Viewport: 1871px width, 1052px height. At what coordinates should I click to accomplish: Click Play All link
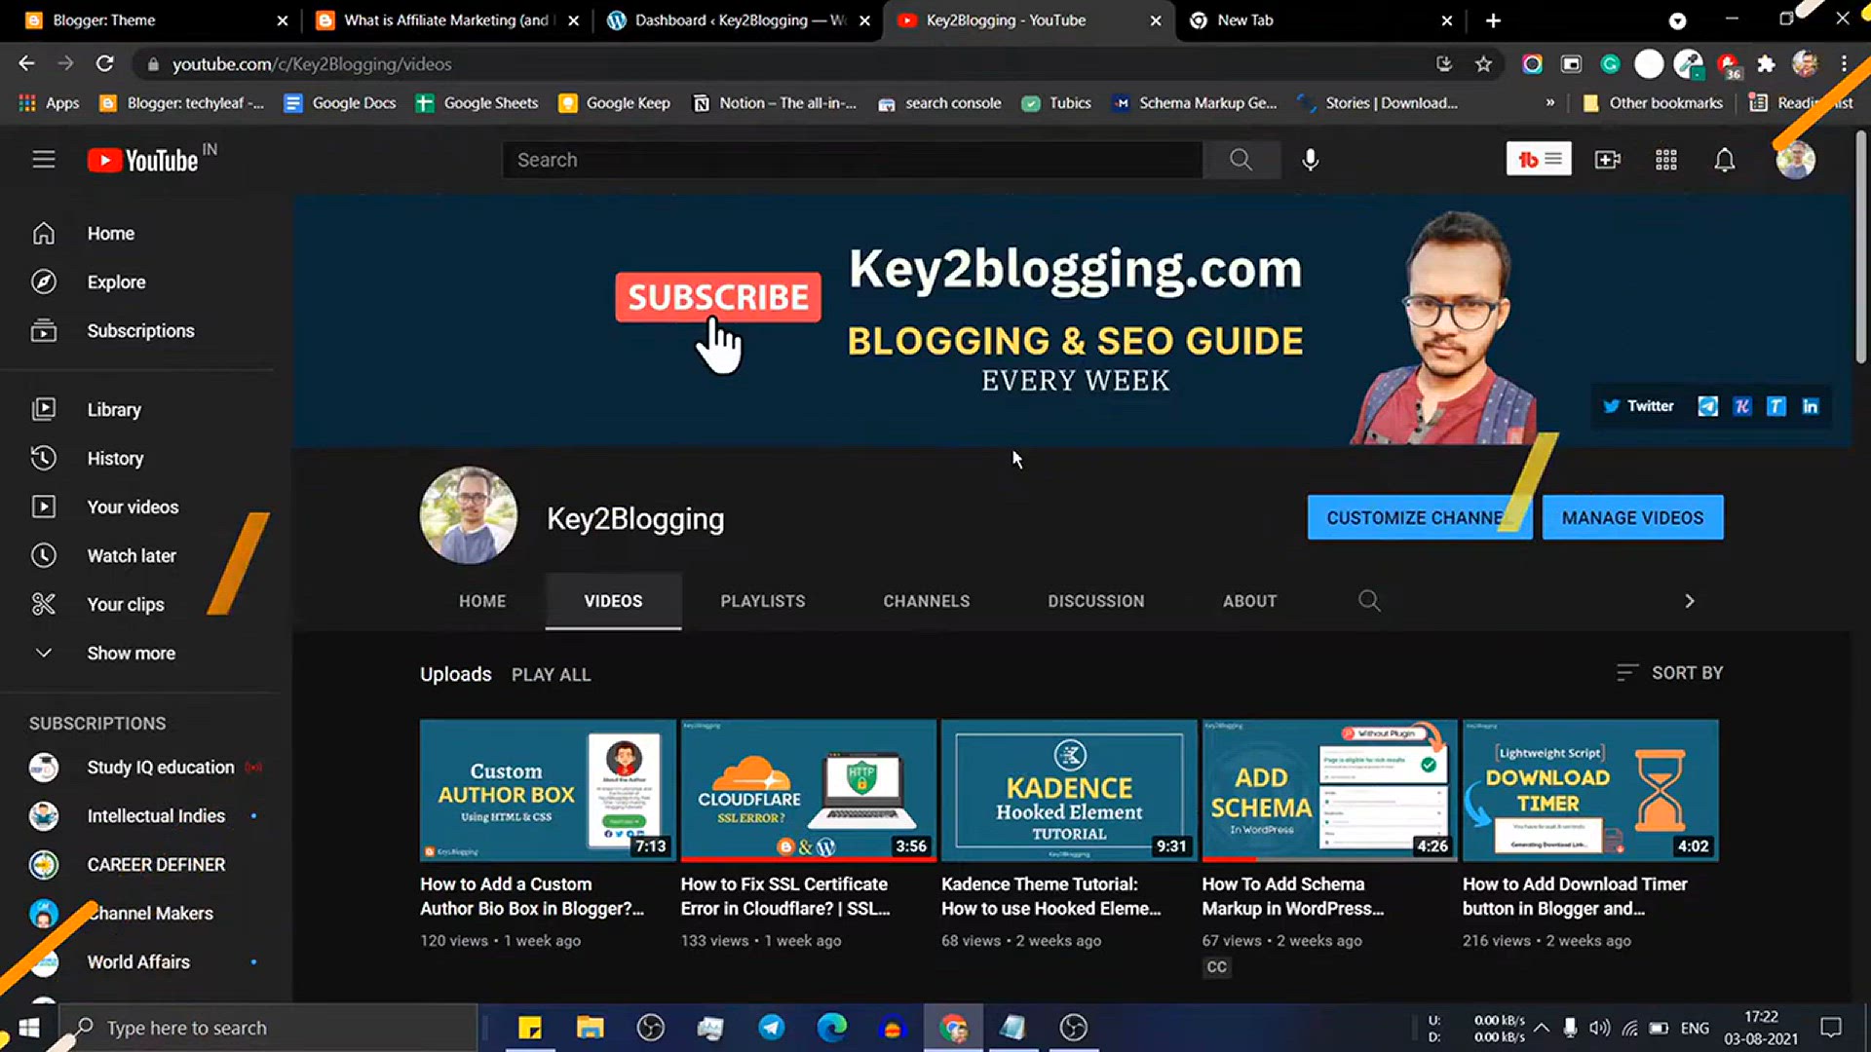point(551,675)
